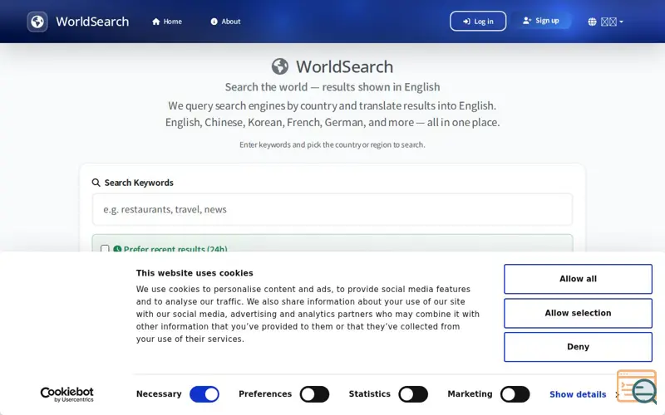Click the magnifier icon next to Search Keywords

tap(96, 183)
